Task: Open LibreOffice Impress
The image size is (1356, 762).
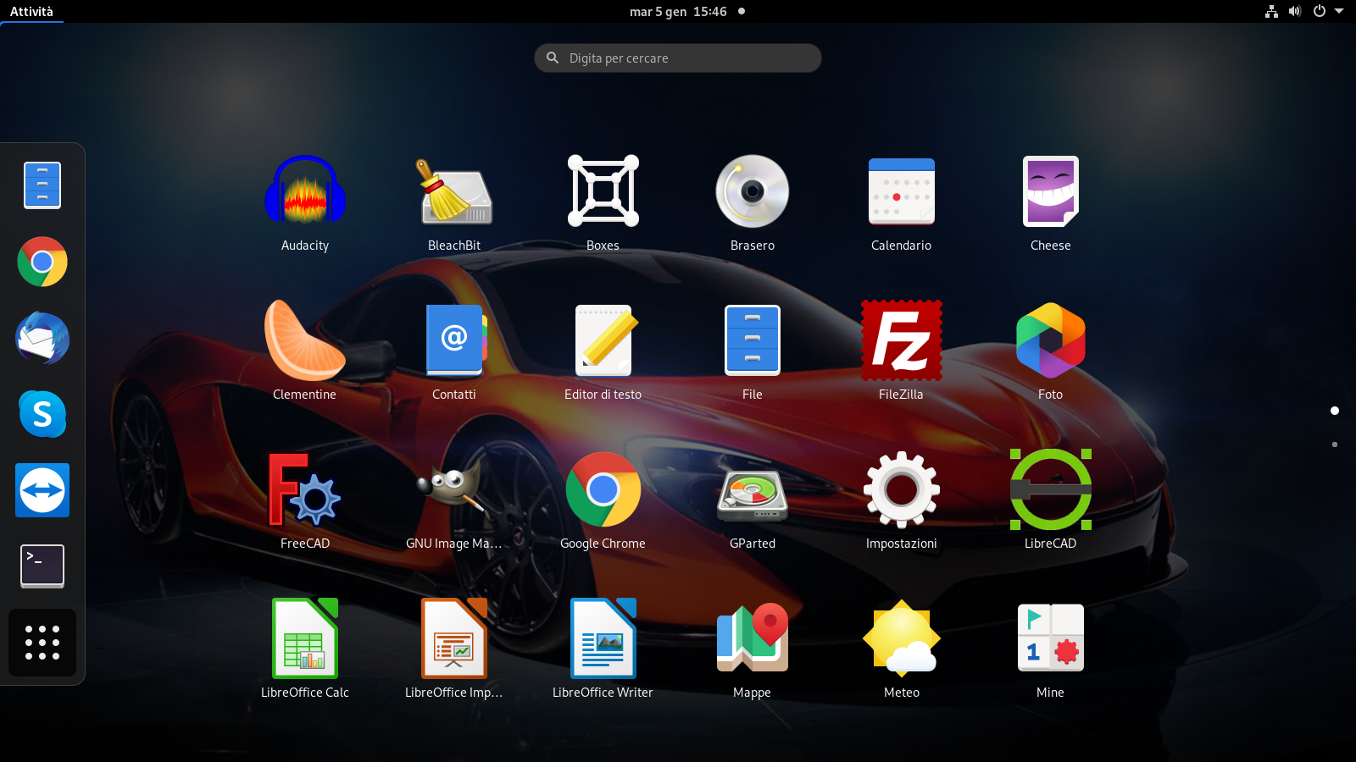Action: [454, 649]
